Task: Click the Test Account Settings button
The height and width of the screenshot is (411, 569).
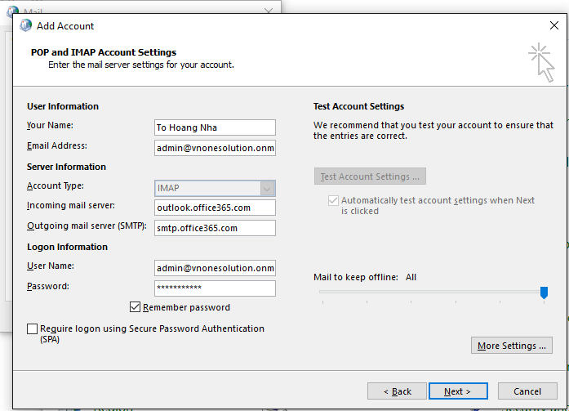Action: coord(370,176)
